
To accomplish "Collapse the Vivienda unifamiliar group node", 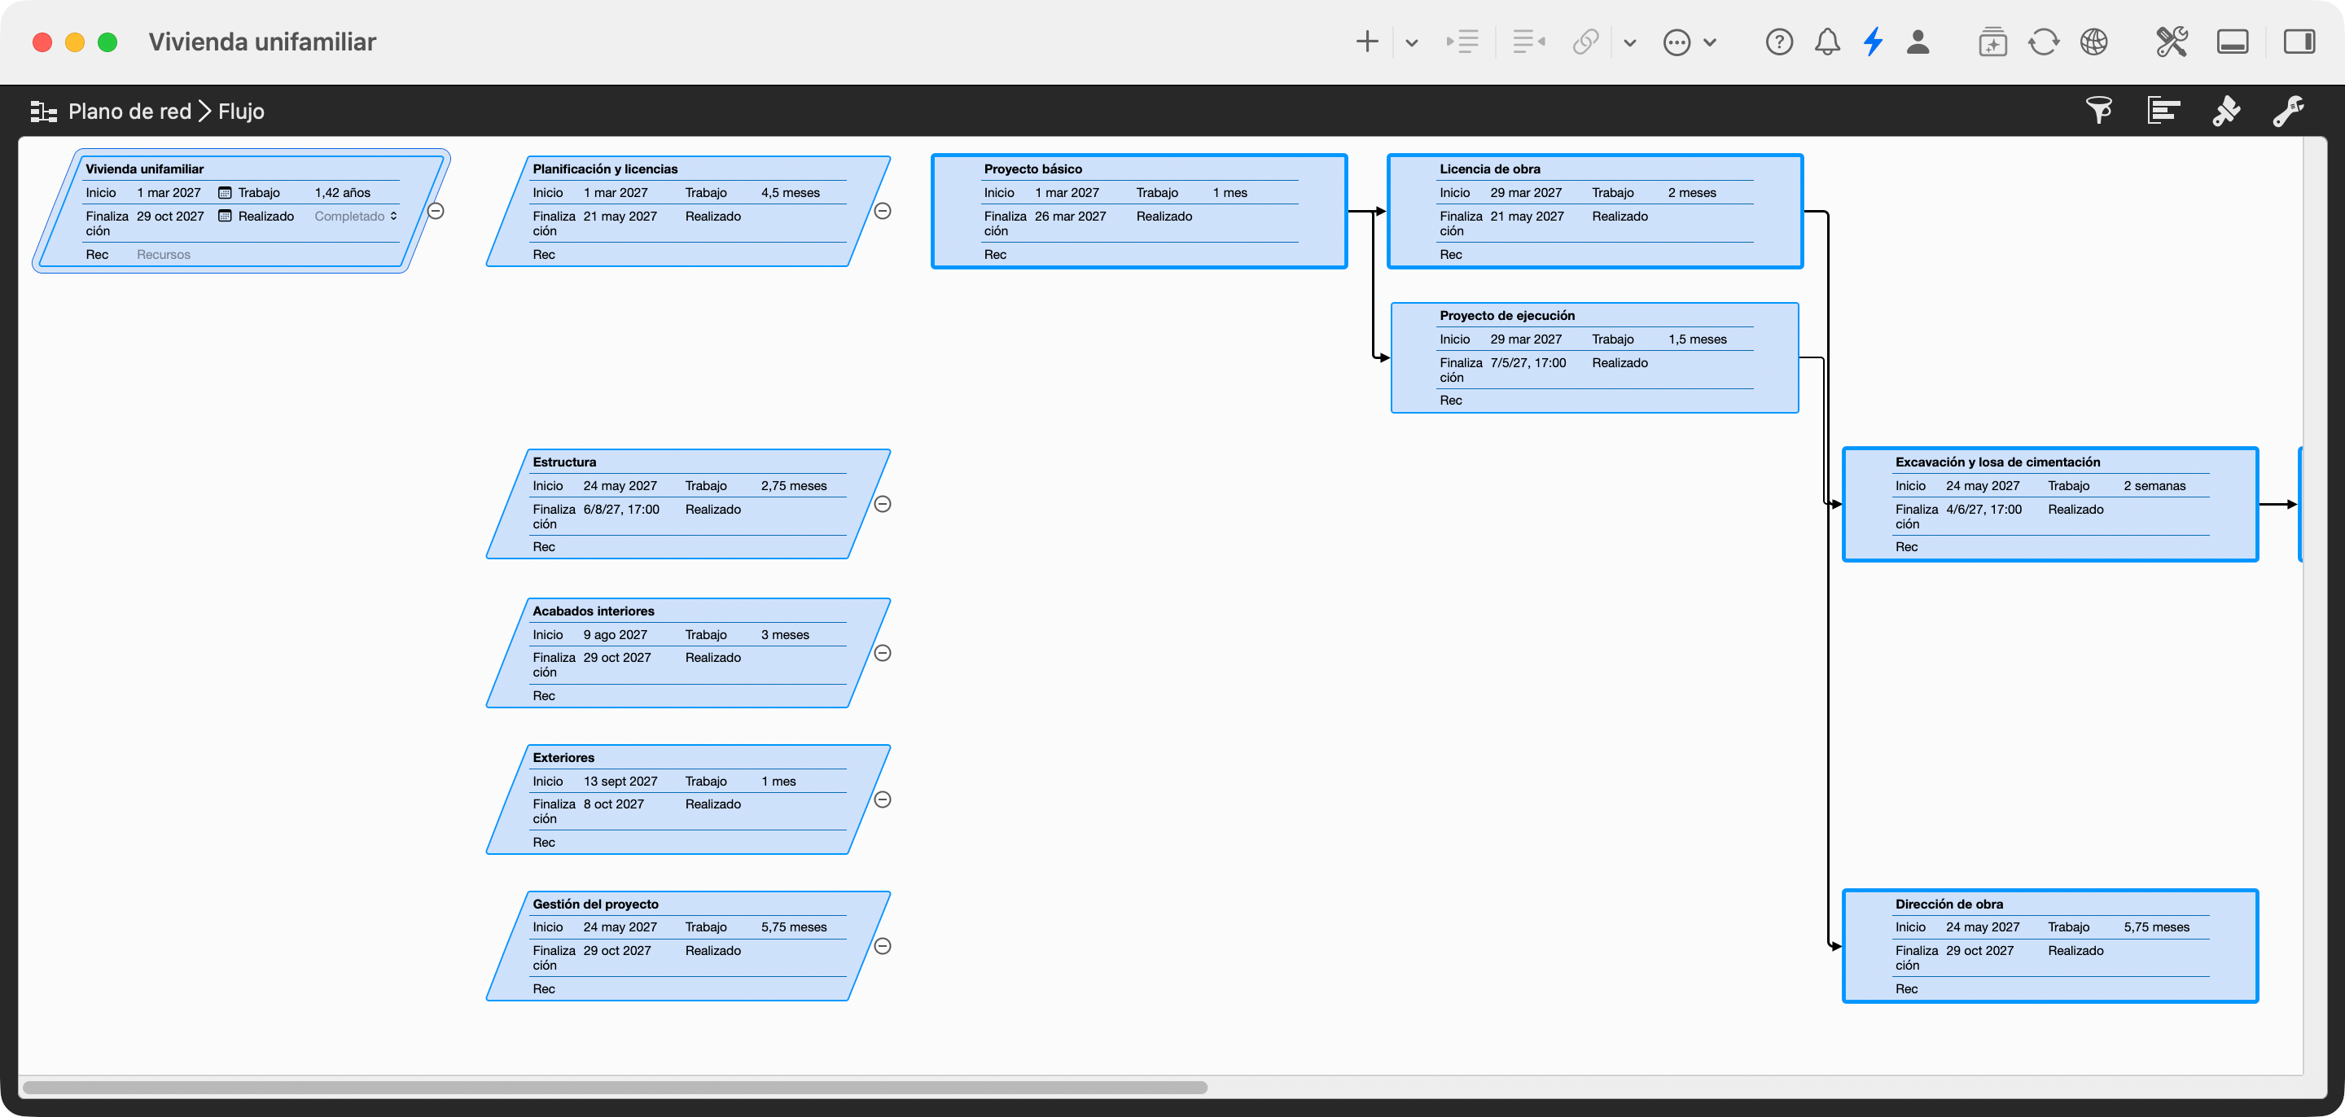I will tap(436, 211).
